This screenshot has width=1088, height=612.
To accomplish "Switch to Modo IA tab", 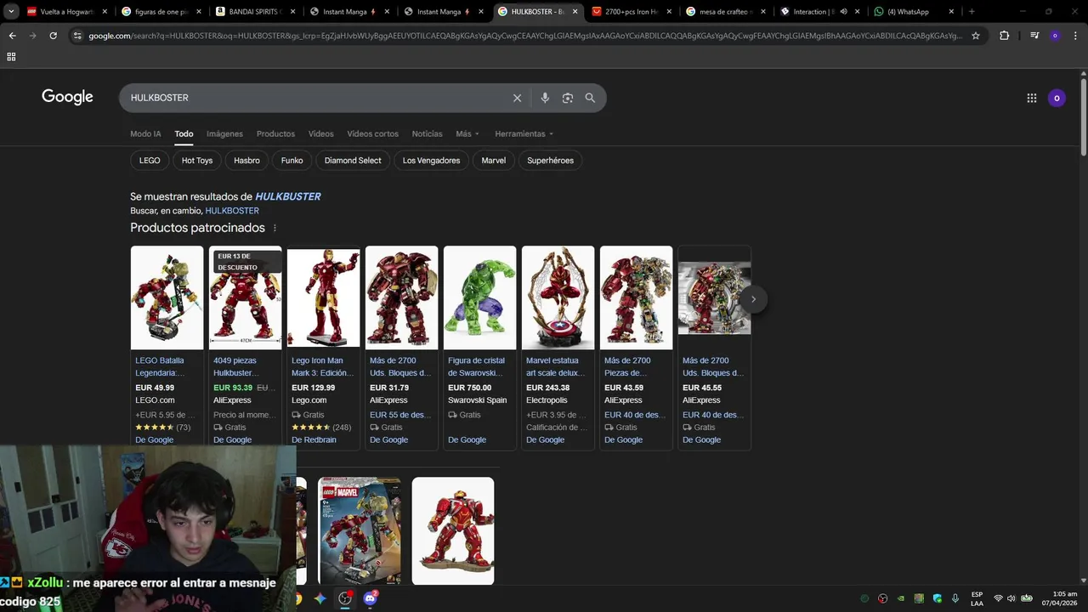I will (x=145, y=133).
